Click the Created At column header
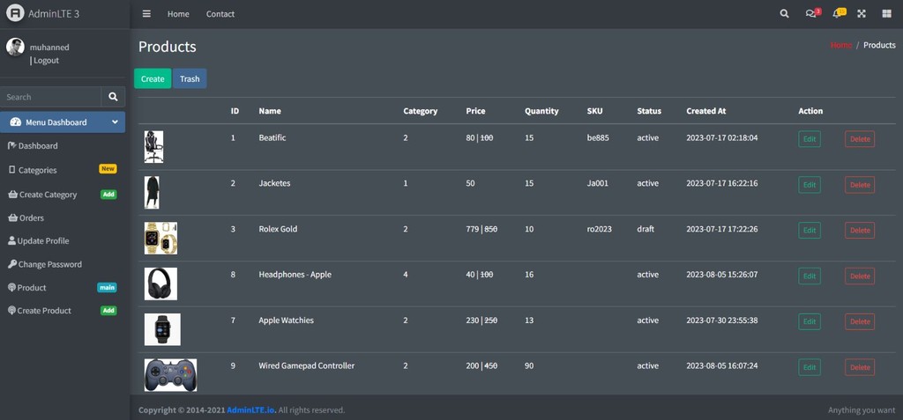This screenshot has width=903, height=420. (705, 111)
